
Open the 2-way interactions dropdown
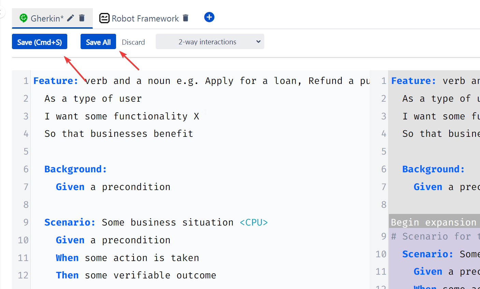(x=210, y=42)
